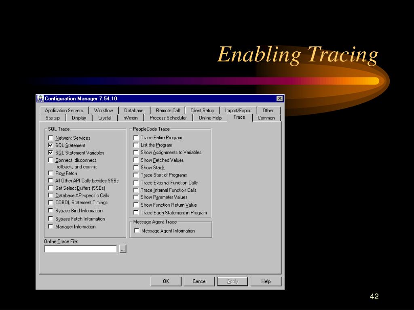Switch to the Crystal tab
The width and height of the screenshot is (414, 310).
(x=105, y=118)
